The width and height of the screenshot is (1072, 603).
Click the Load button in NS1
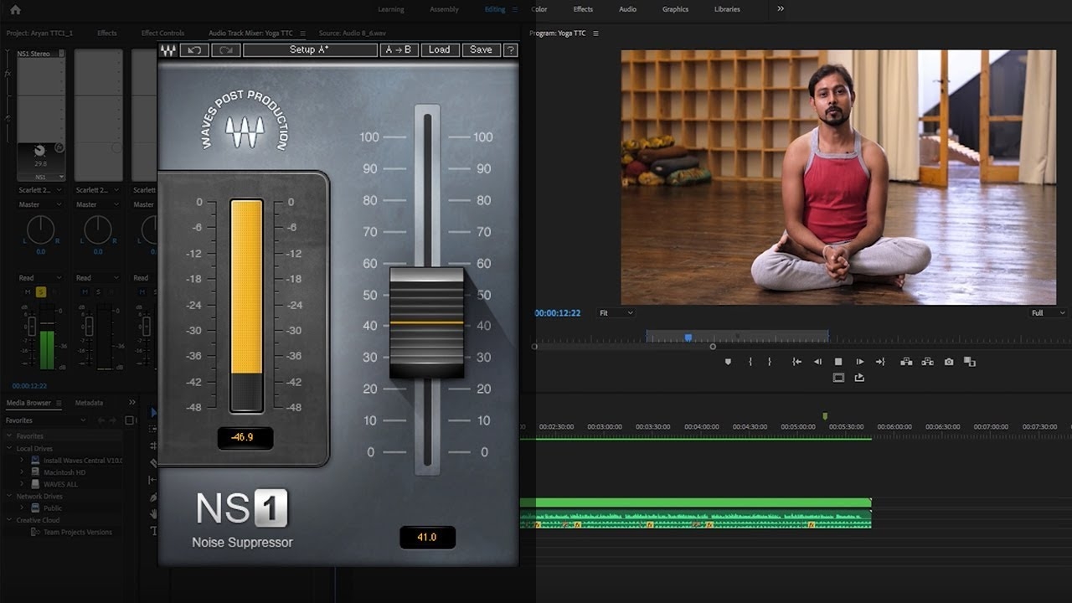click(440, 50)
